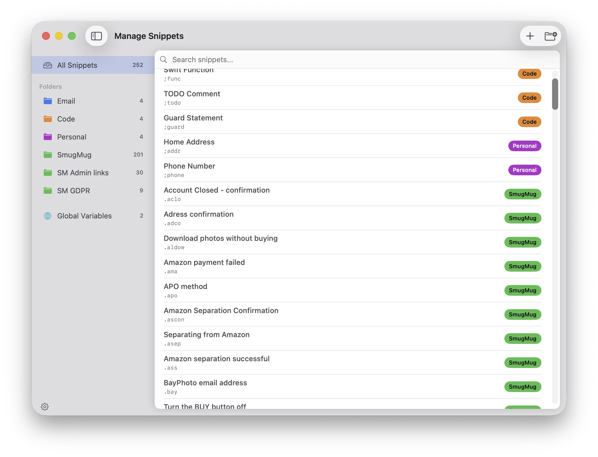Click the Code tag on Guard Statement
This screenshot has height=457, width=598.
(x=529, y=122)
